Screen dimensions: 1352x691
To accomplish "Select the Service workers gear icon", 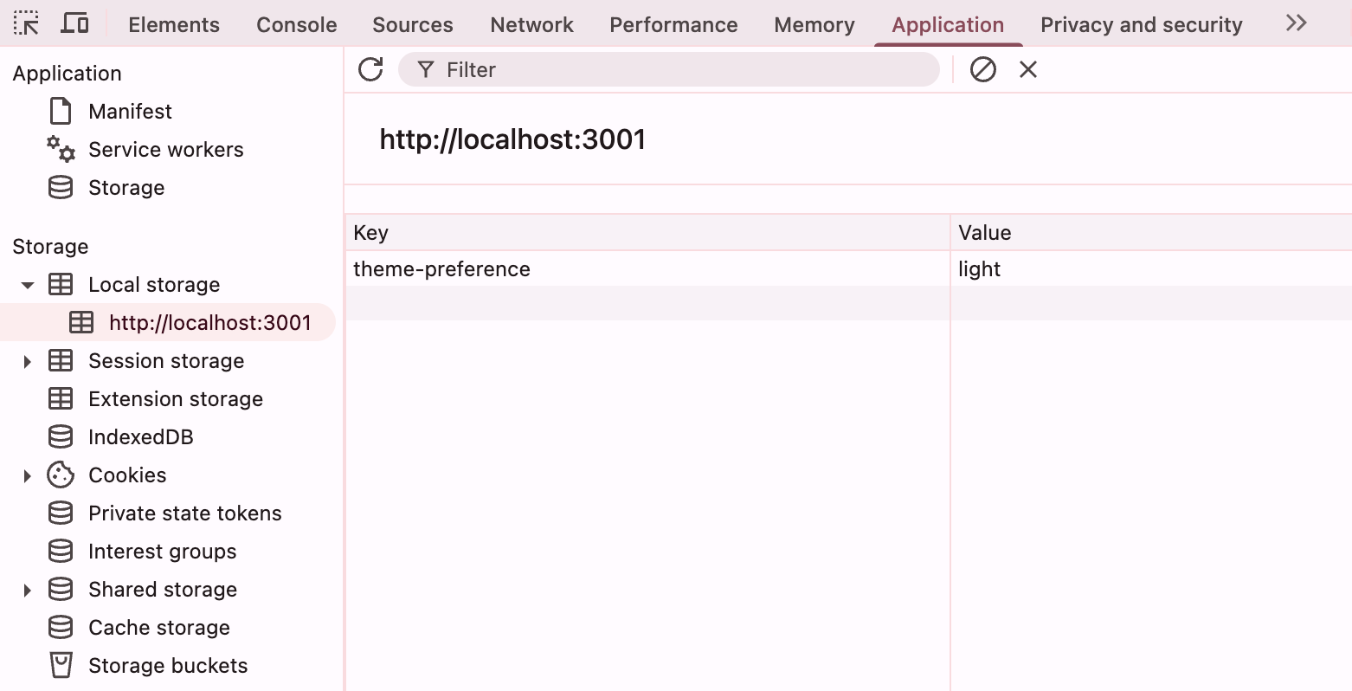I will click(61, 150).
